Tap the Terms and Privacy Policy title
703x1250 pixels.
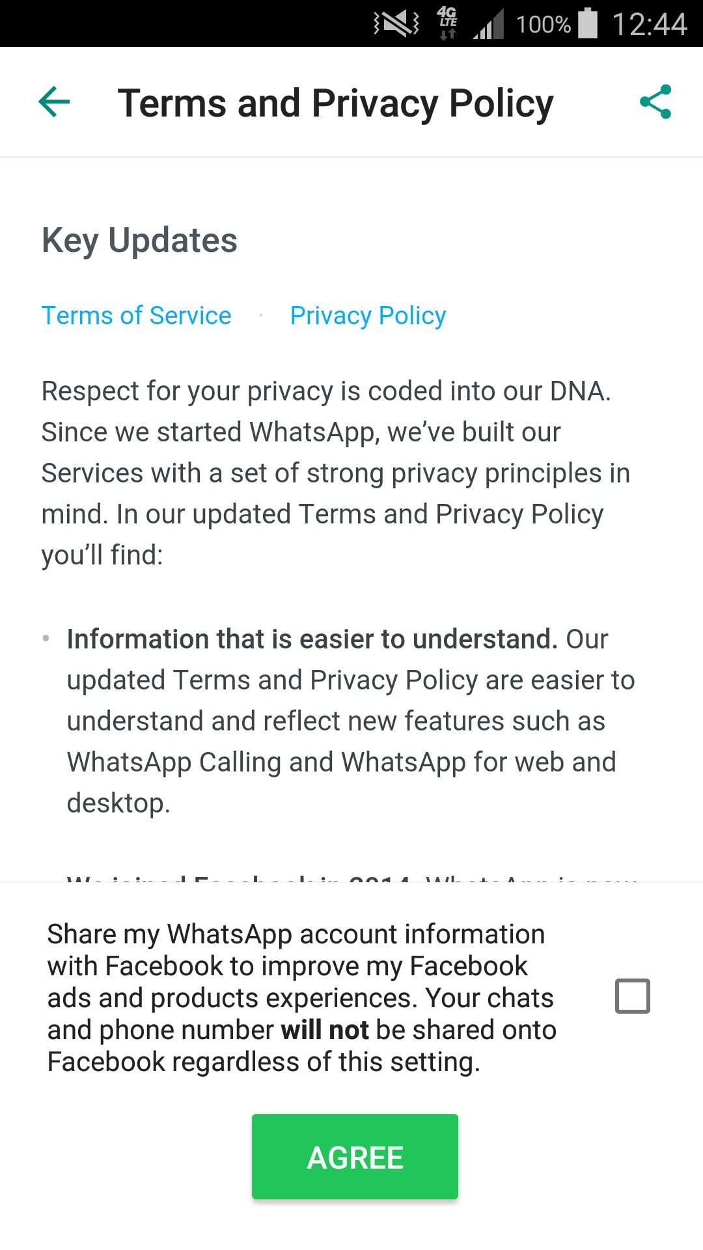(x=335, y=104)
